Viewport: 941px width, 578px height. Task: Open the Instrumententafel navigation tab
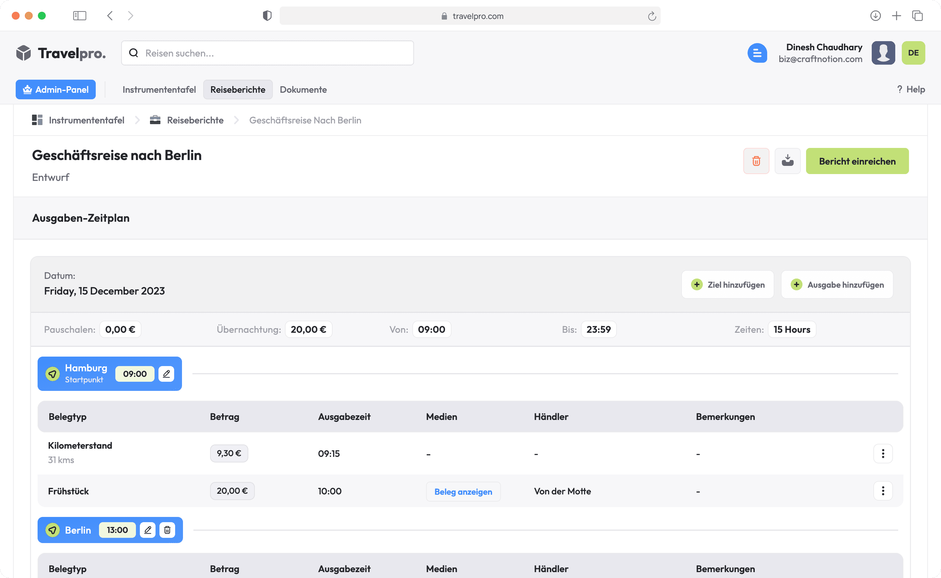(x=159, y=89)
